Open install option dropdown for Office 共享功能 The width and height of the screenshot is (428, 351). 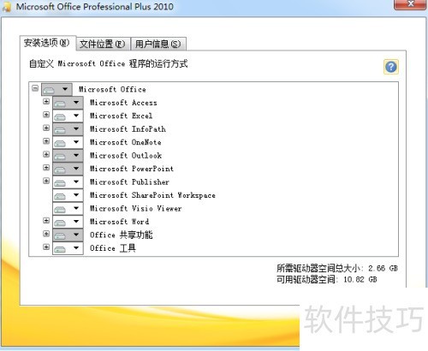click(x=68, y=235)
